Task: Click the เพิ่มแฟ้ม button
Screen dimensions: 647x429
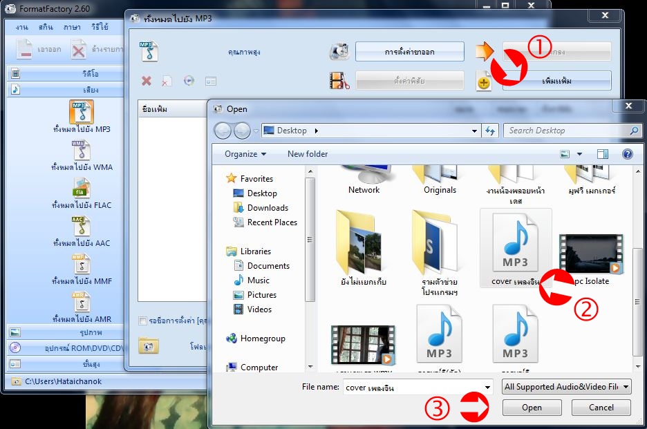Action: 556,80
